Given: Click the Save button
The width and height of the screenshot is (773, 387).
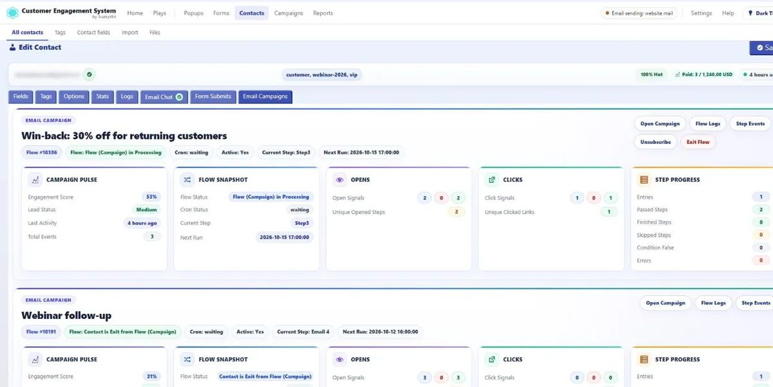Looking at the screenshot, I should [762, 48].
